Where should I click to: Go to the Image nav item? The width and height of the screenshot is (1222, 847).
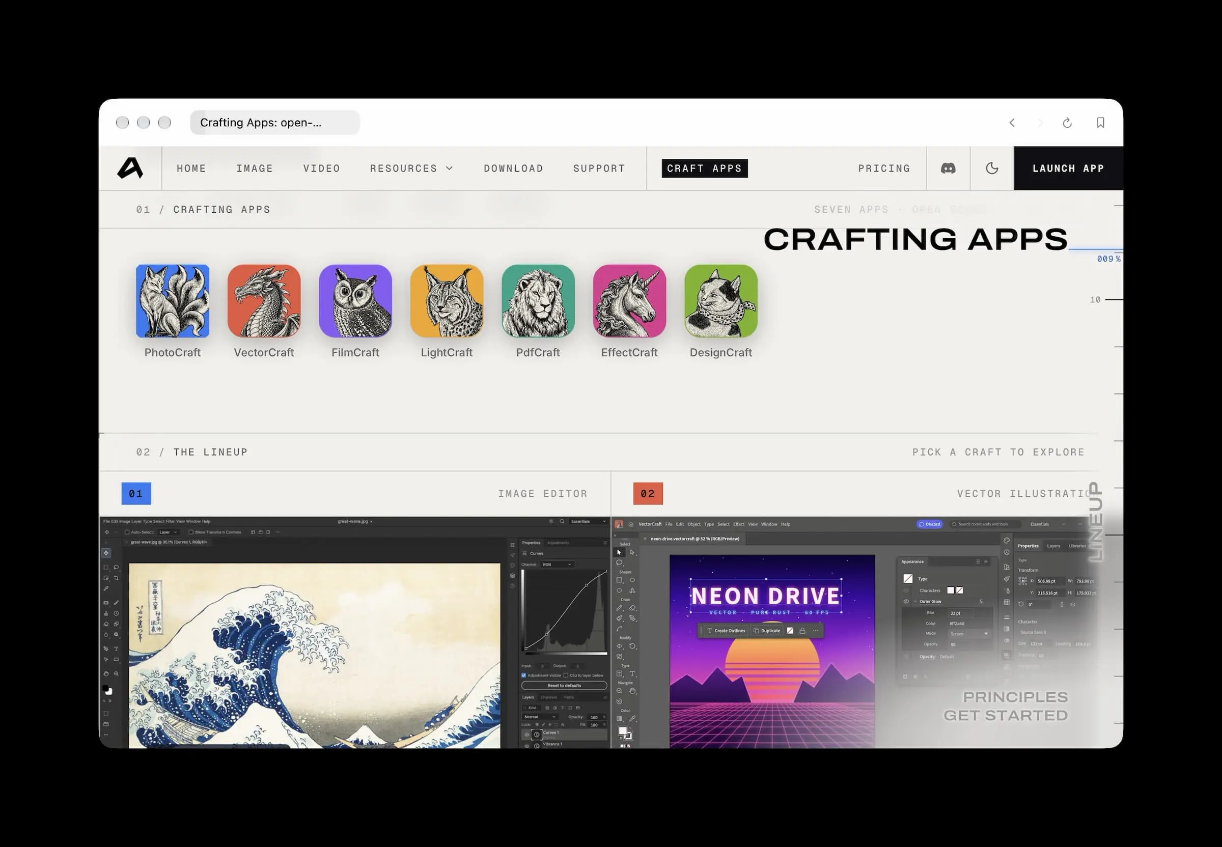coord(254,168)
